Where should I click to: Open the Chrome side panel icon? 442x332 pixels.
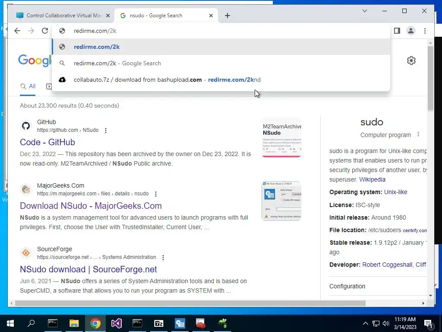click(x=397, y=31)
